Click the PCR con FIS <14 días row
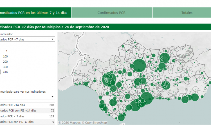Screen dimensions: 211x126 click(x=27, y=111)
